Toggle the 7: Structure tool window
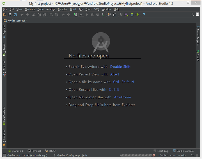Viewport: 202px width, 159px height. (4, 69)
